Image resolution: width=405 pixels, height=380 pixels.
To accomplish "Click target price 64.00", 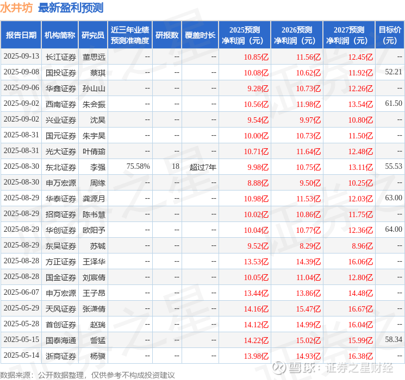I will coord(394,229).
